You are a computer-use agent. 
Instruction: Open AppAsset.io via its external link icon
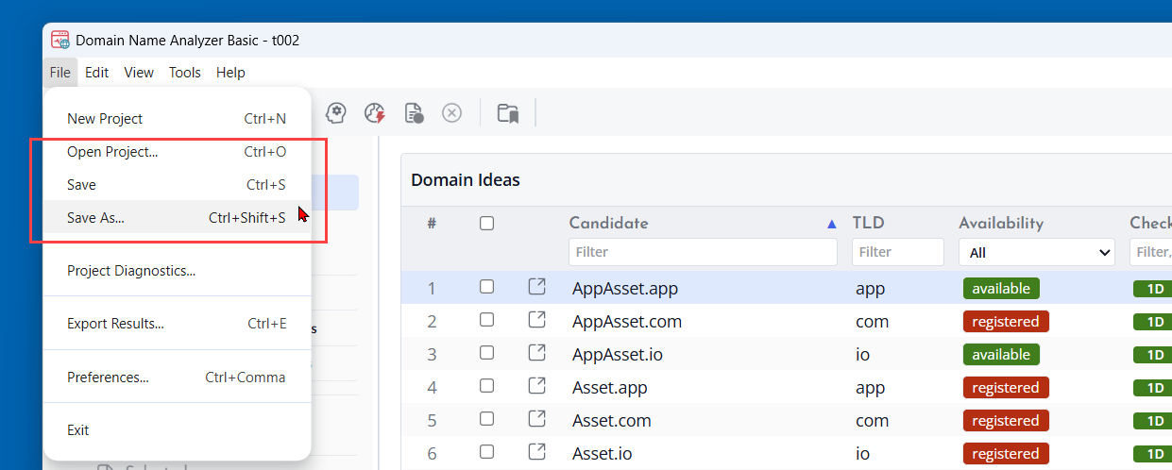(536, 352)
